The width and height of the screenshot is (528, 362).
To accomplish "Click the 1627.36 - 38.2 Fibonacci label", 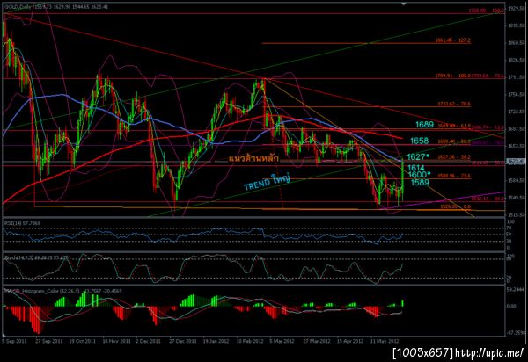I will coord(454,157).
